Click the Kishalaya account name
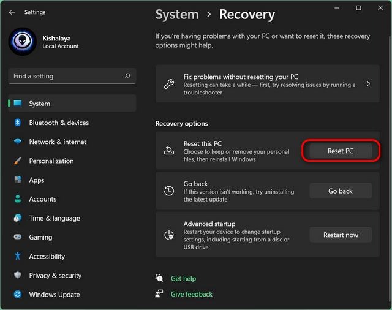This screenshot has height=310, width=392. tap(56, 38)
